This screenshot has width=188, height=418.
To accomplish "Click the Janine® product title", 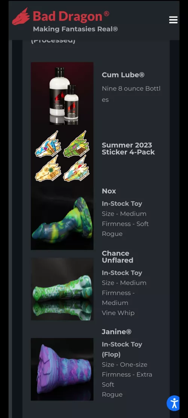I will coord(117,332).
